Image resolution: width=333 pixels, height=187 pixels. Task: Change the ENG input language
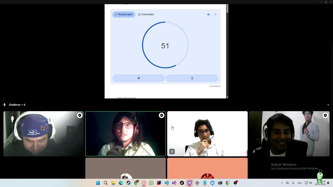click(x=300, y=183)
